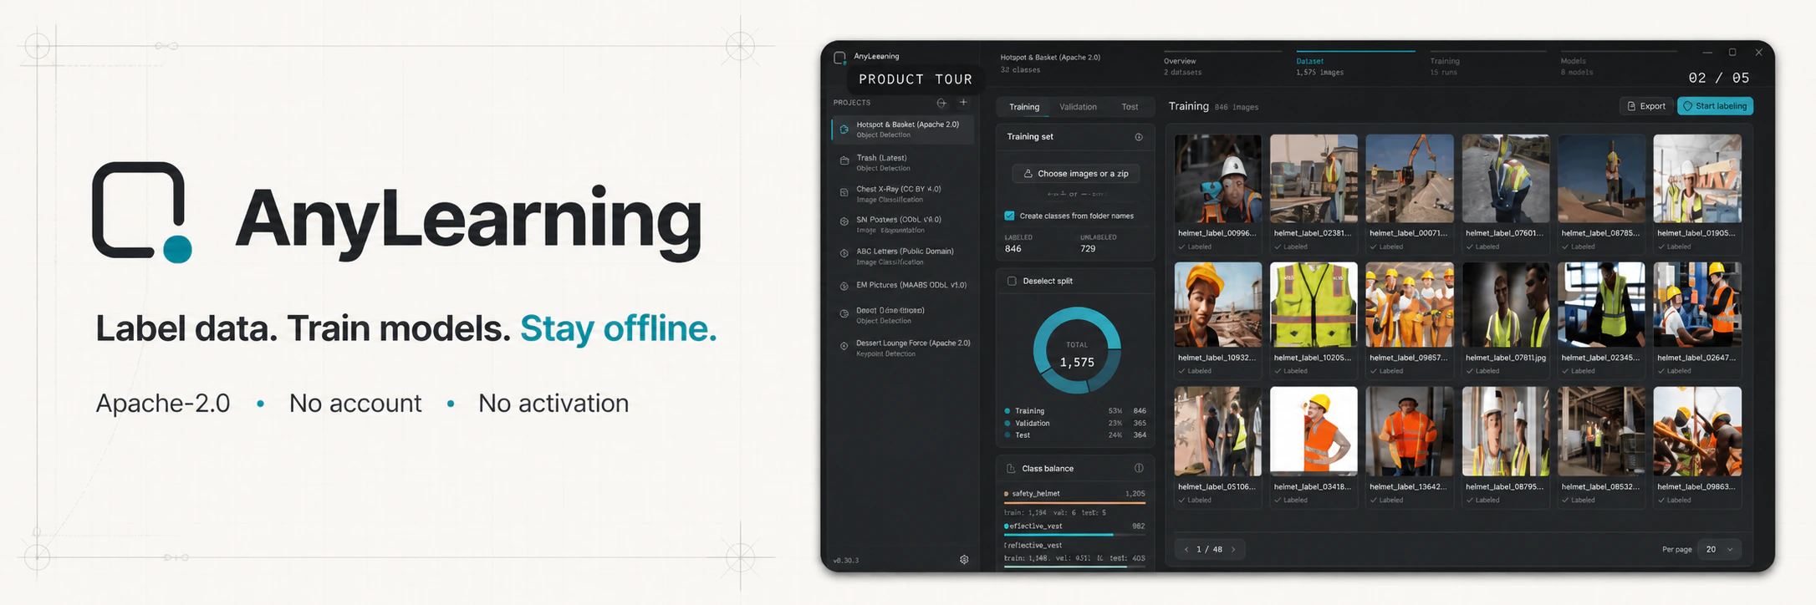
Task: Select Hotspot & Basket (Apache 2.0) project
Action: click(903, 130)
